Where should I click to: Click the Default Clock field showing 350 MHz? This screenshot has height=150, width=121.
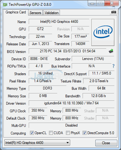(38, 118)
